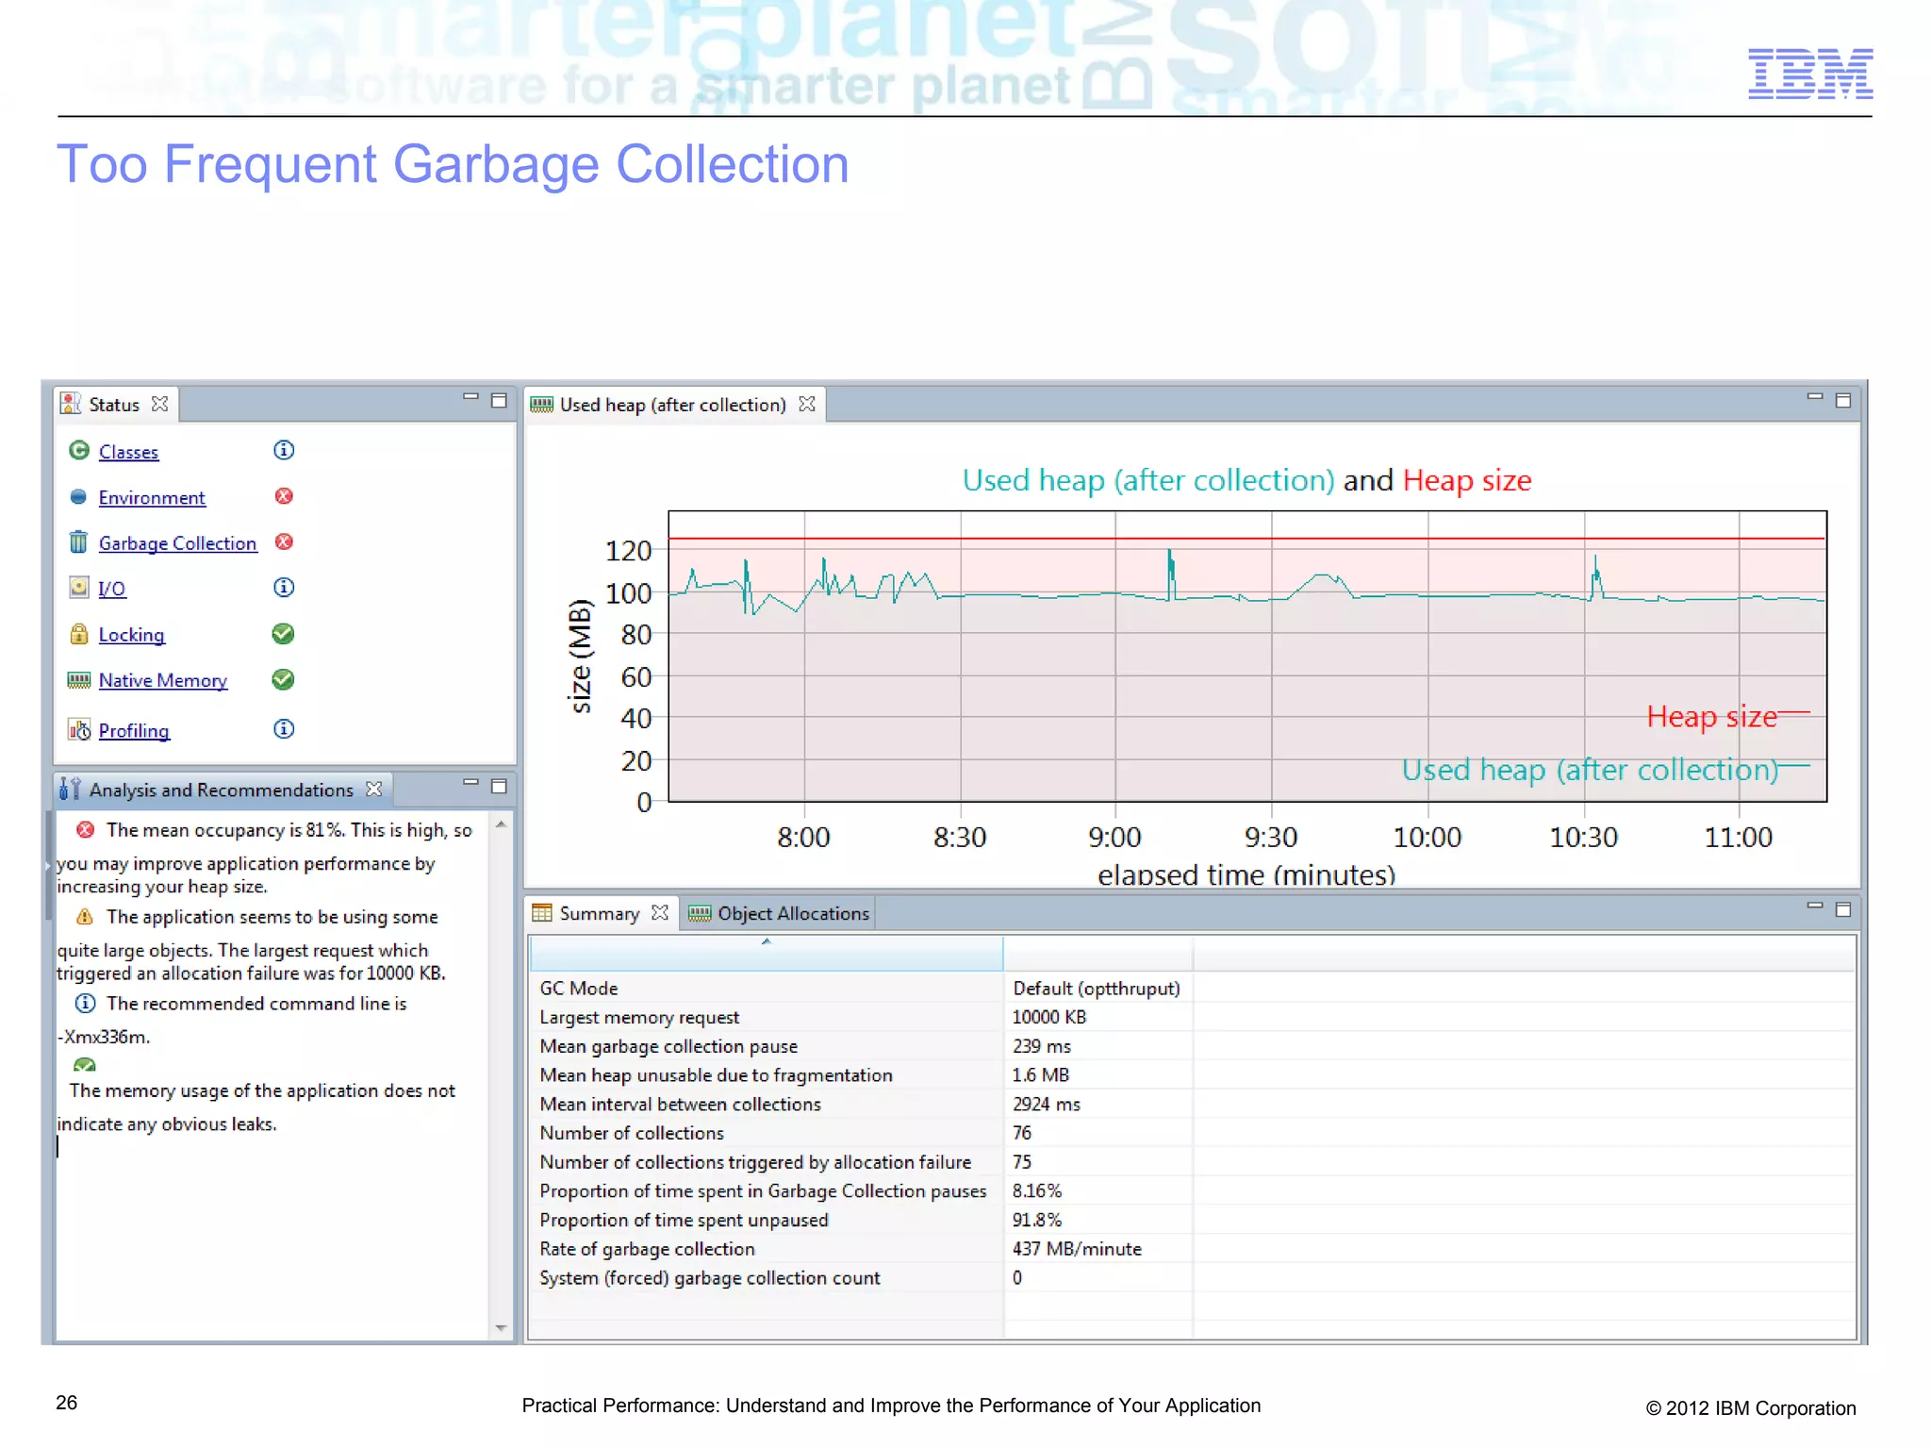Switch to the Object Allocations tab
The image size is (1931, 1448).
780,913
